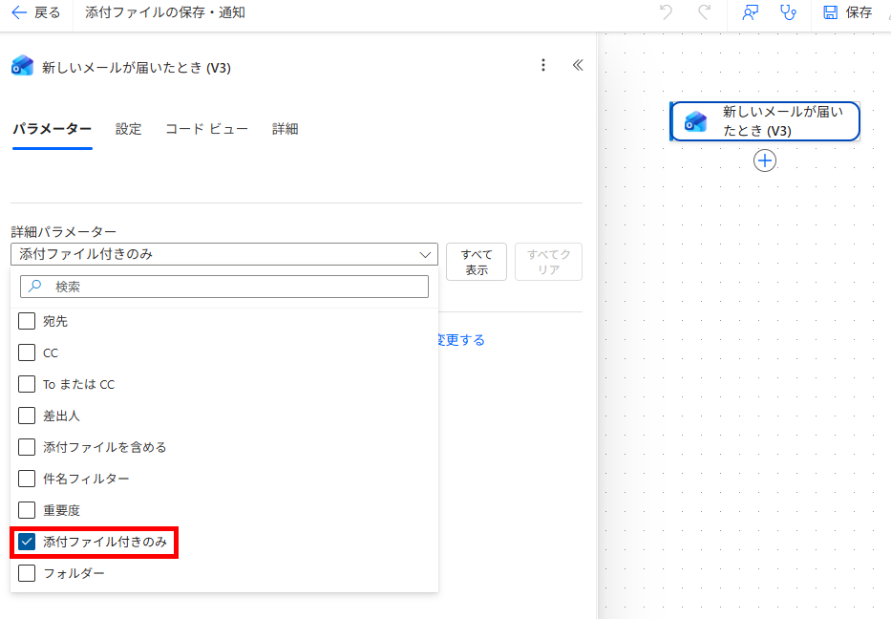
Task: Switch to the 設定 tab
Action: click(128, 129)
